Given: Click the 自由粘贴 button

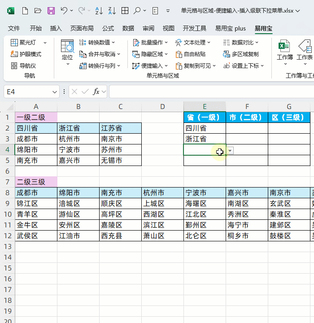Looking at the screenshot, I should (190, 54).
